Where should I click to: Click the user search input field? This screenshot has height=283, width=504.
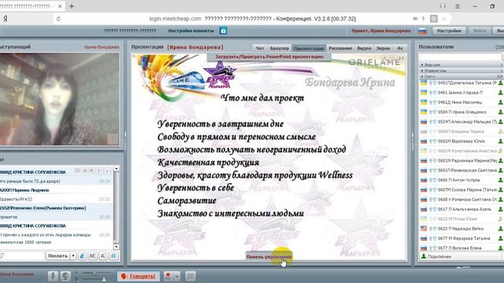(461, 57)
